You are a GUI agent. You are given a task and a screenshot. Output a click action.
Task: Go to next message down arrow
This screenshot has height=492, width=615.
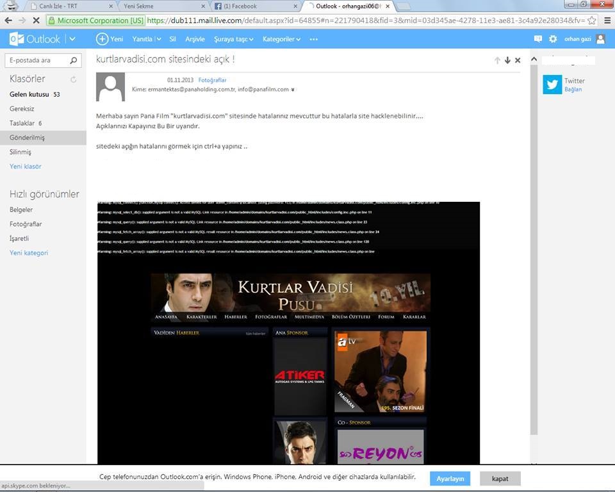pos(507,60)
